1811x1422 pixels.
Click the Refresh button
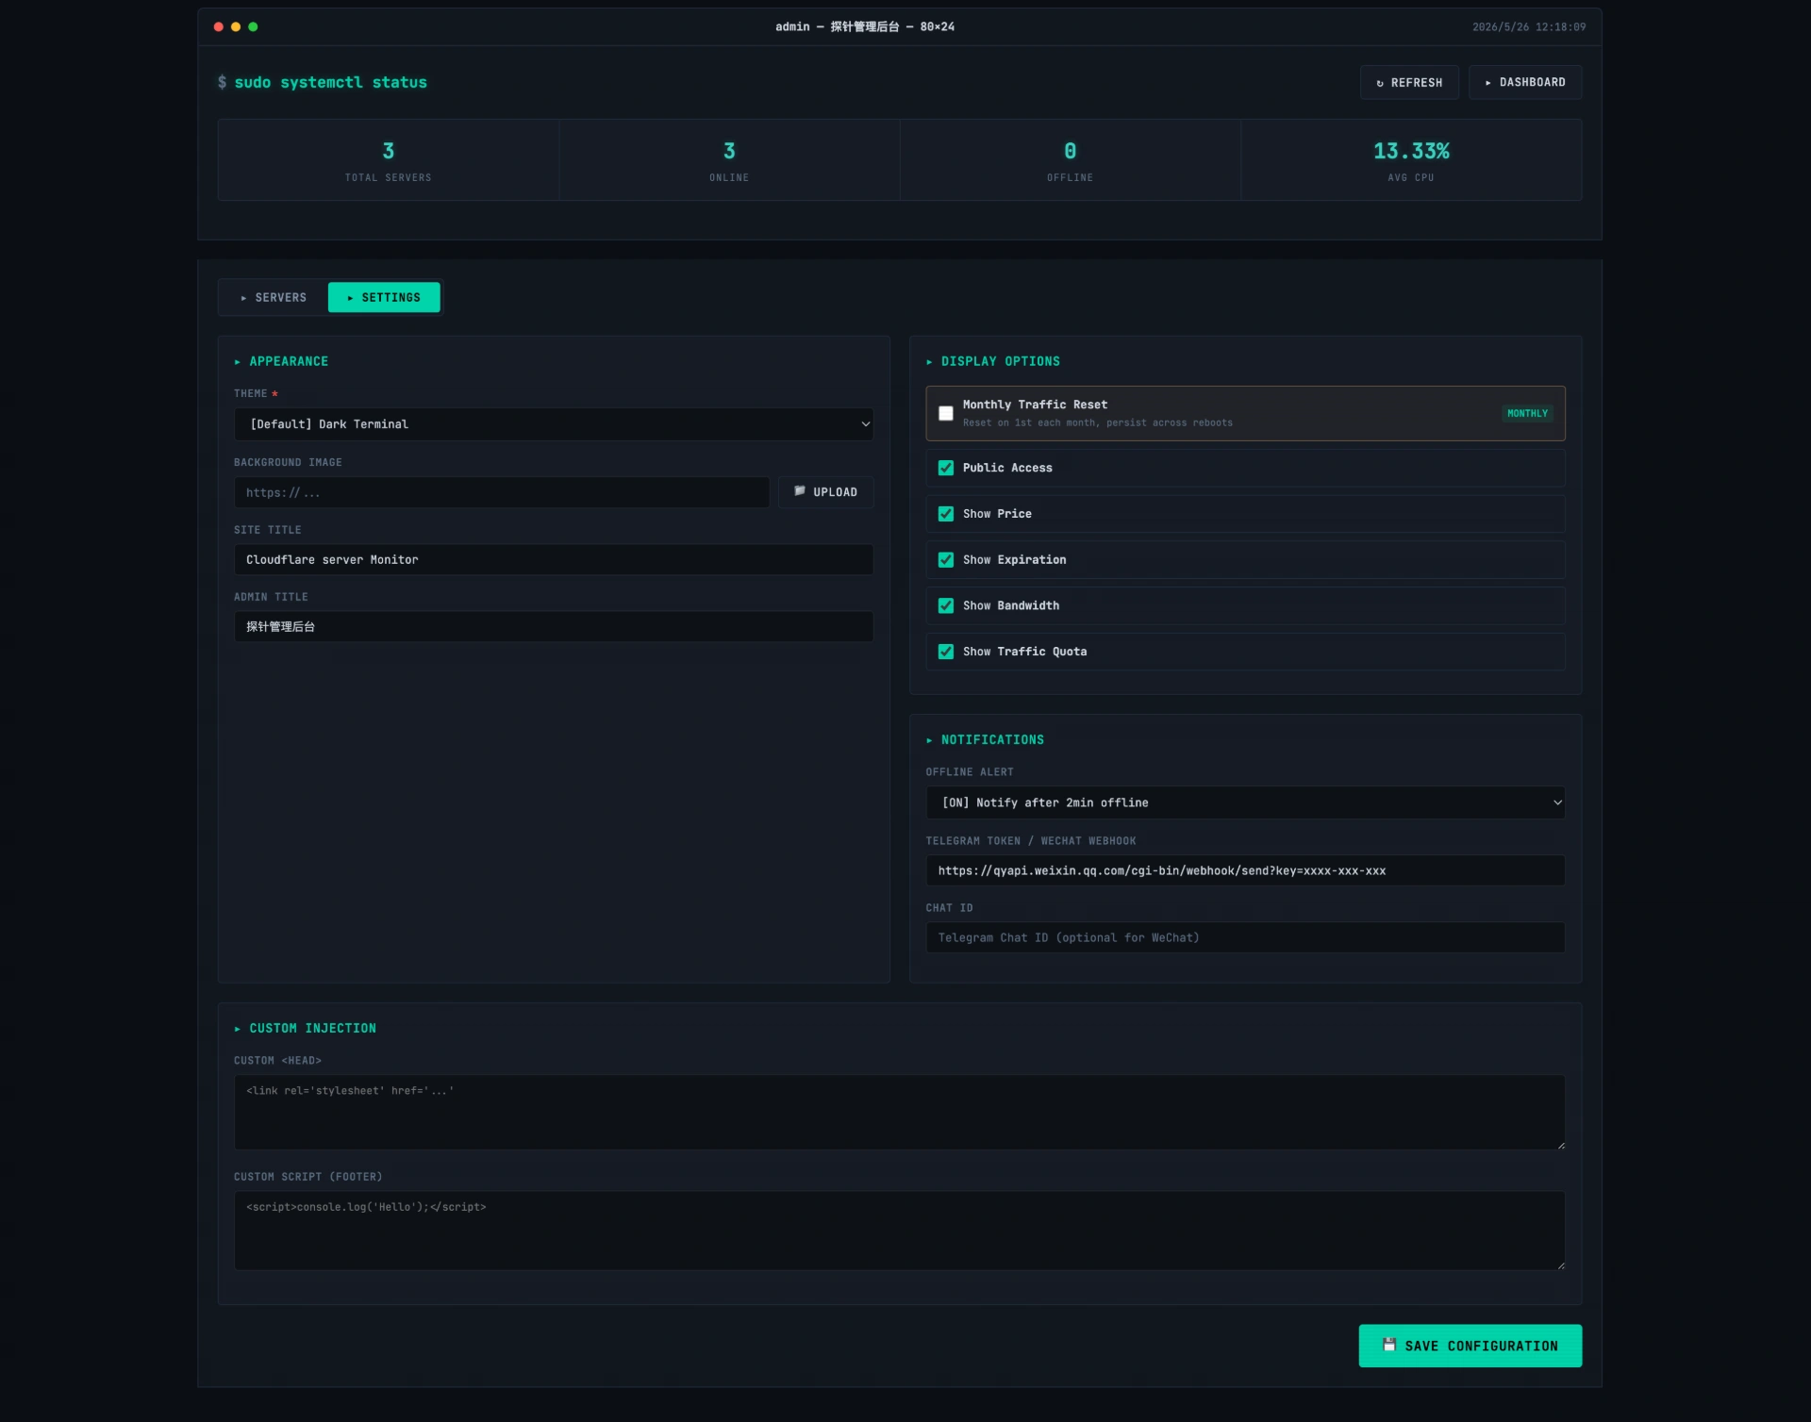click(1409, 83)
